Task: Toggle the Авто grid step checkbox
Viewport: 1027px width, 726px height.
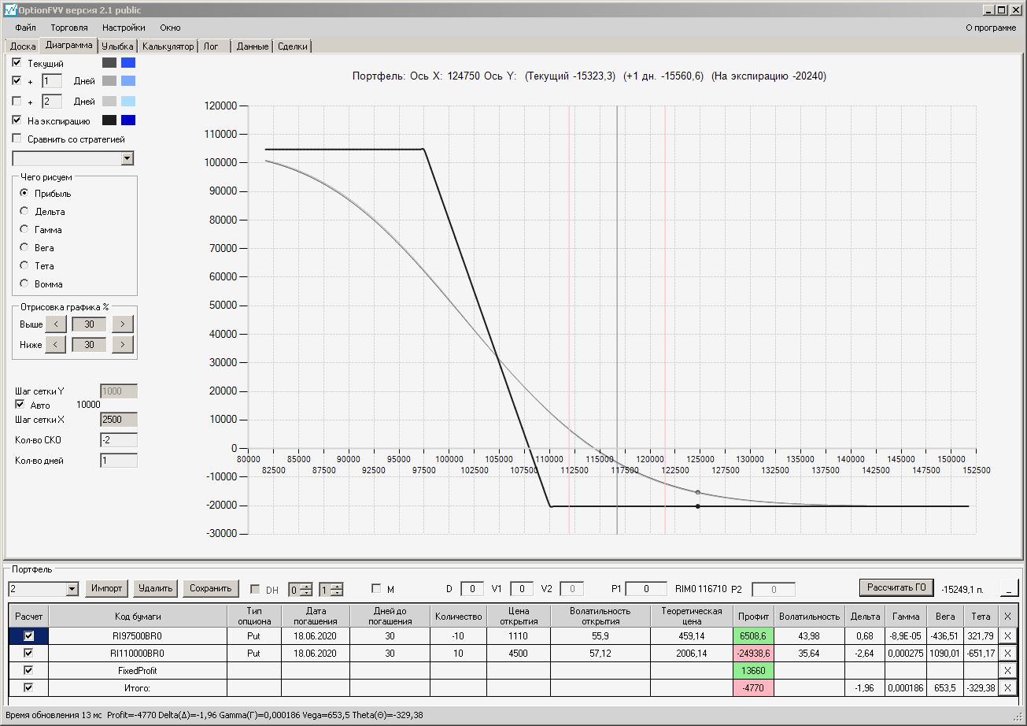Action: 20,405
